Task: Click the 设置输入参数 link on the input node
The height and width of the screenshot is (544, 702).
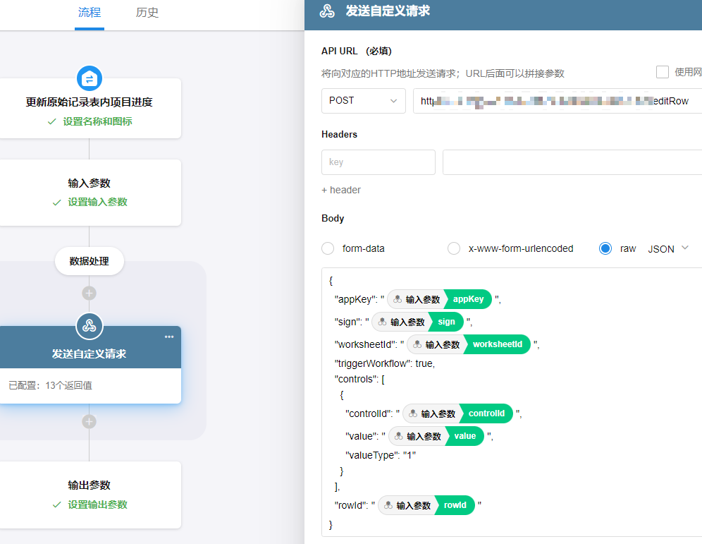Action: click(97, 202)
